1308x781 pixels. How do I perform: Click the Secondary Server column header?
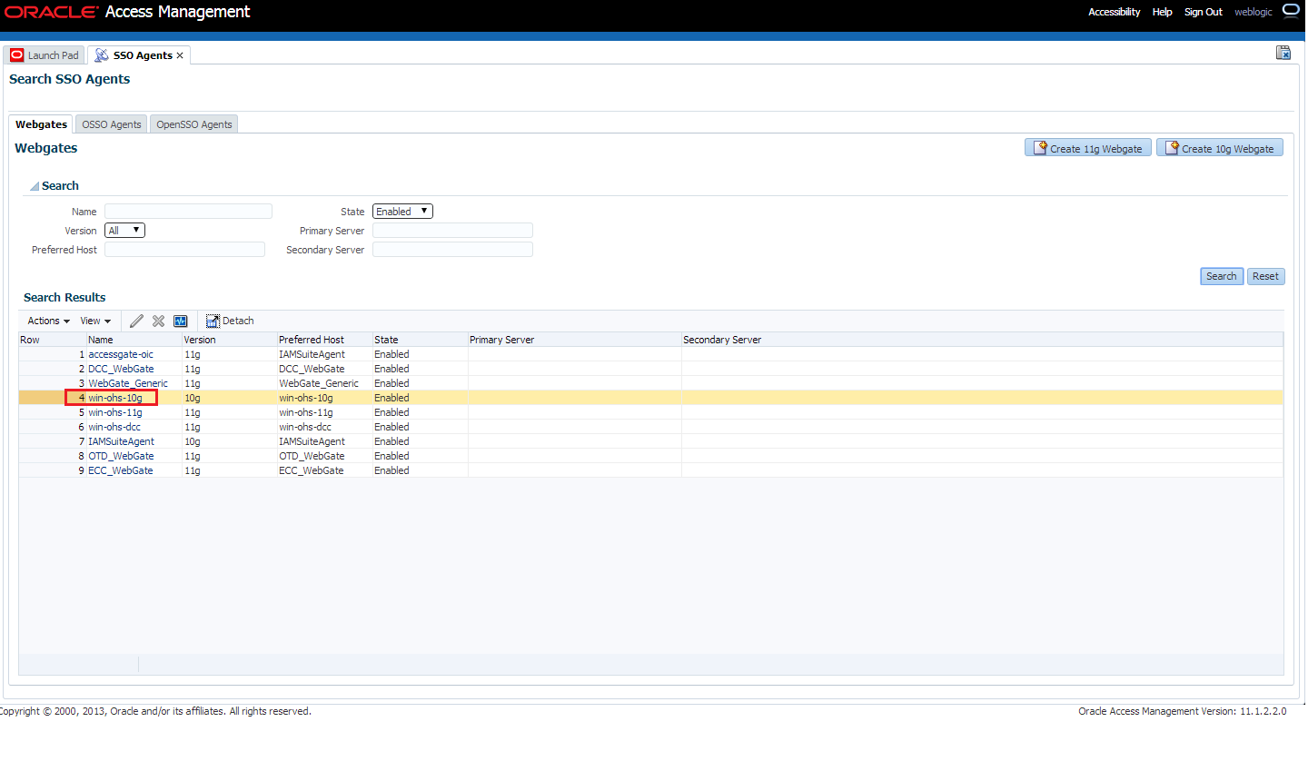click(983, 340)
